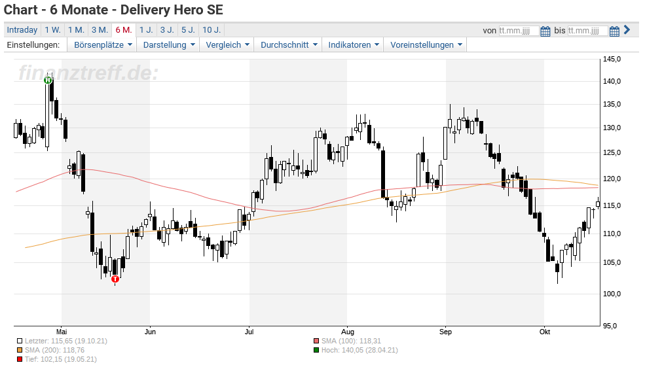Click the red Tief legend swatch
645x365 pixels.
click(x=20, y=359)
